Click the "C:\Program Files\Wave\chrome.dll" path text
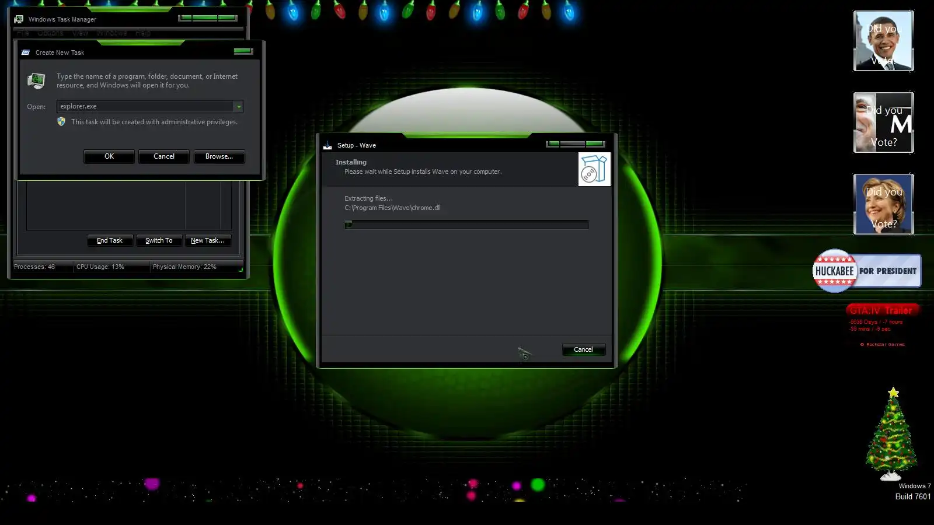Screen dimensions: 934x525 pyautogui.click(x=392, y=208)
